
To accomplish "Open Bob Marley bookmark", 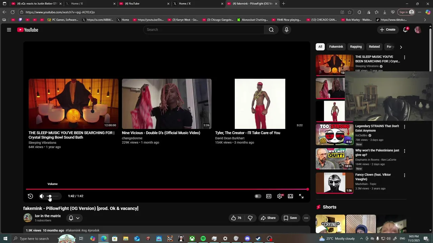I will click(356, 20).
